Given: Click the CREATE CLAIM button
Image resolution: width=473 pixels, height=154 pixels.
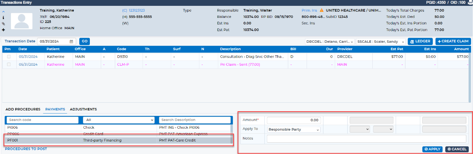Looking at the screenshot, I should point(453,42).
